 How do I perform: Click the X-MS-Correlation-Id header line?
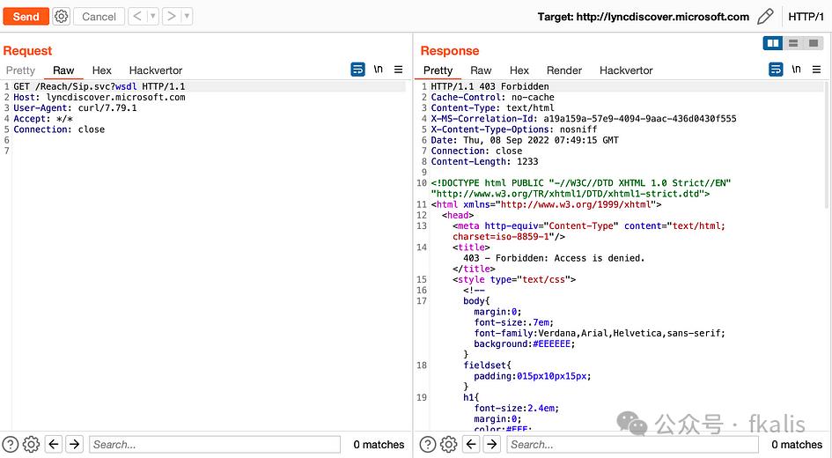tap(584, 119)
